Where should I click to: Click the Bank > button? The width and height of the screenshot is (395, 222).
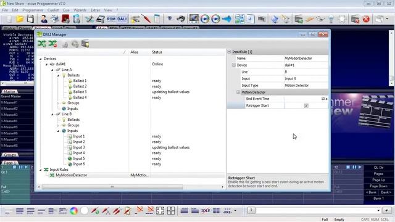pos(386,192)
